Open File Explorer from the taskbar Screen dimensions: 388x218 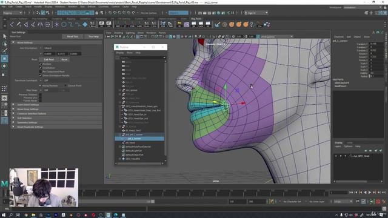(33, 215)
